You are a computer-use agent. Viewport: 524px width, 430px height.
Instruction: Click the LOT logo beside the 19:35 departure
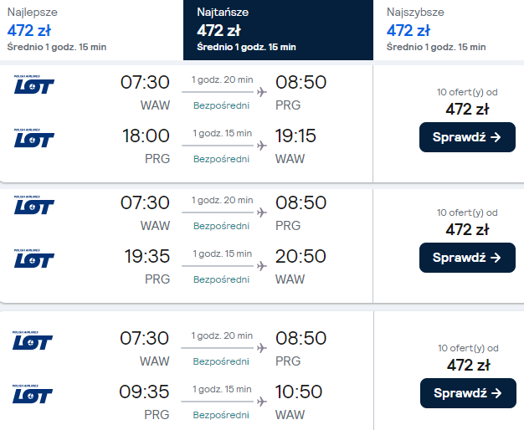[33, 259]
